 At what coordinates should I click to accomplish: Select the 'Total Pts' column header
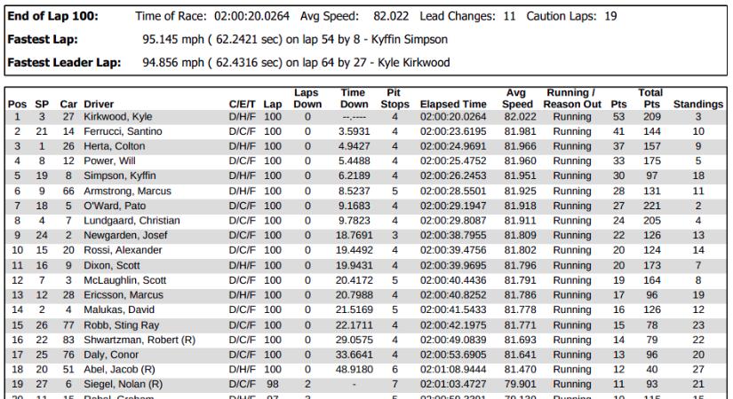651,98
